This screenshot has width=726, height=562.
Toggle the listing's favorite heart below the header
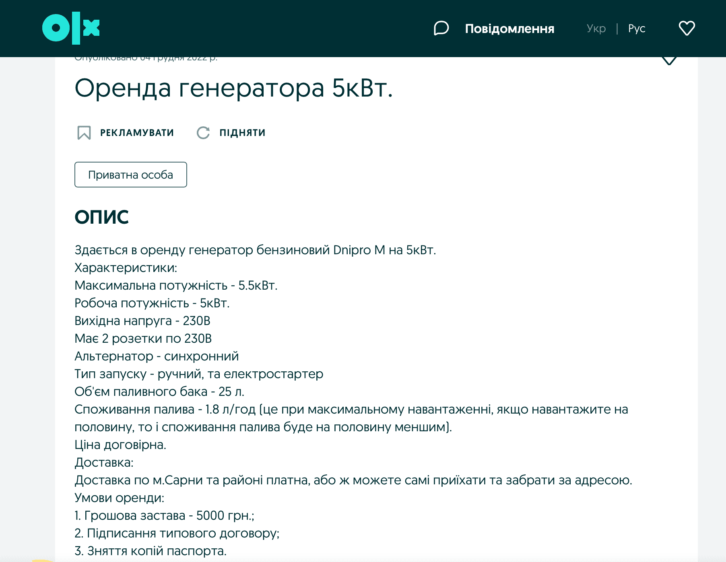669,60
